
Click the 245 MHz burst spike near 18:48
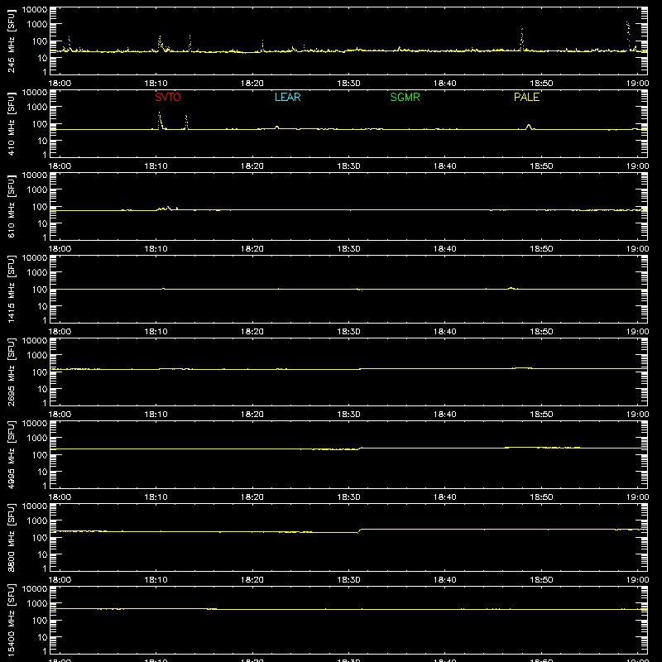pos(522,39)
